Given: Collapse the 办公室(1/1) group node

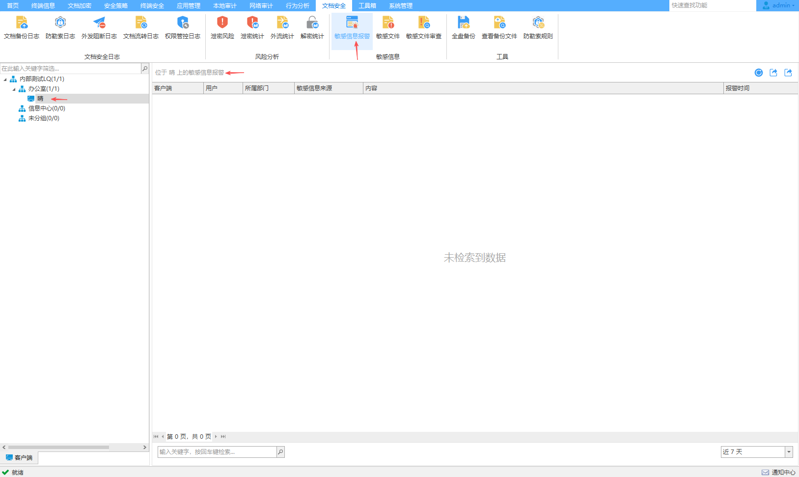Looking at the screenshot, I should [x=14, y=89].
